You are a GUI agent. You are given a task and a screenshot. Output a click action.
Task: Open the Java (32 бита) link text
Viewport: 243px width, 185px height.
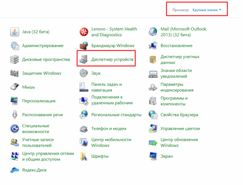pyautogui.click(x=36, y=32)
